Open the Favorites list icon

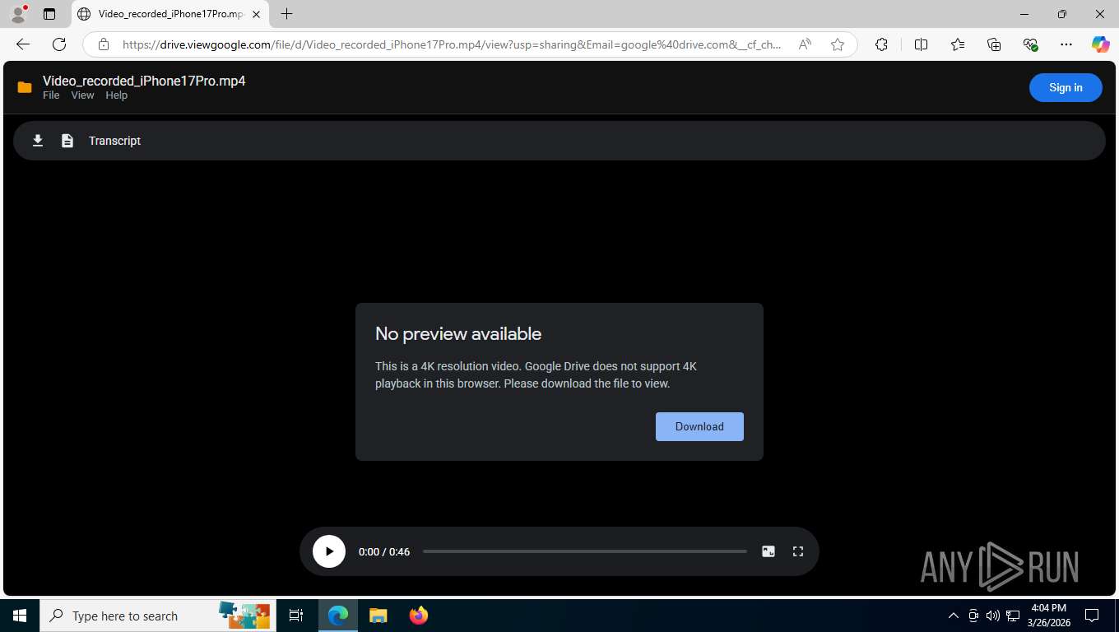point(958,44)
